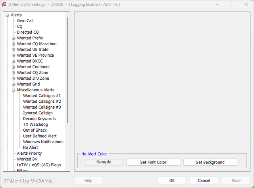The height and width of the screenshot is (188, 254).
Task: Collapse the Alerts root node
Action: (x=7, y=15)
